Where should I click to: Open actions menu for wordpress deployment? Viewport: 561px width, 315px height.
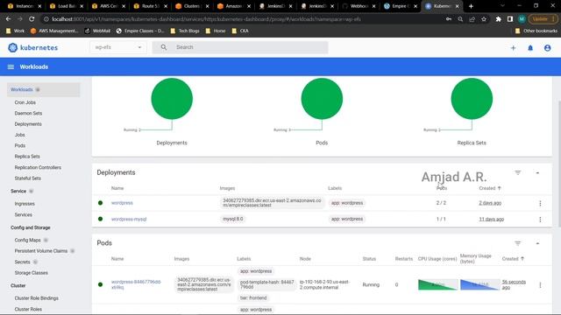click(540, 203)
